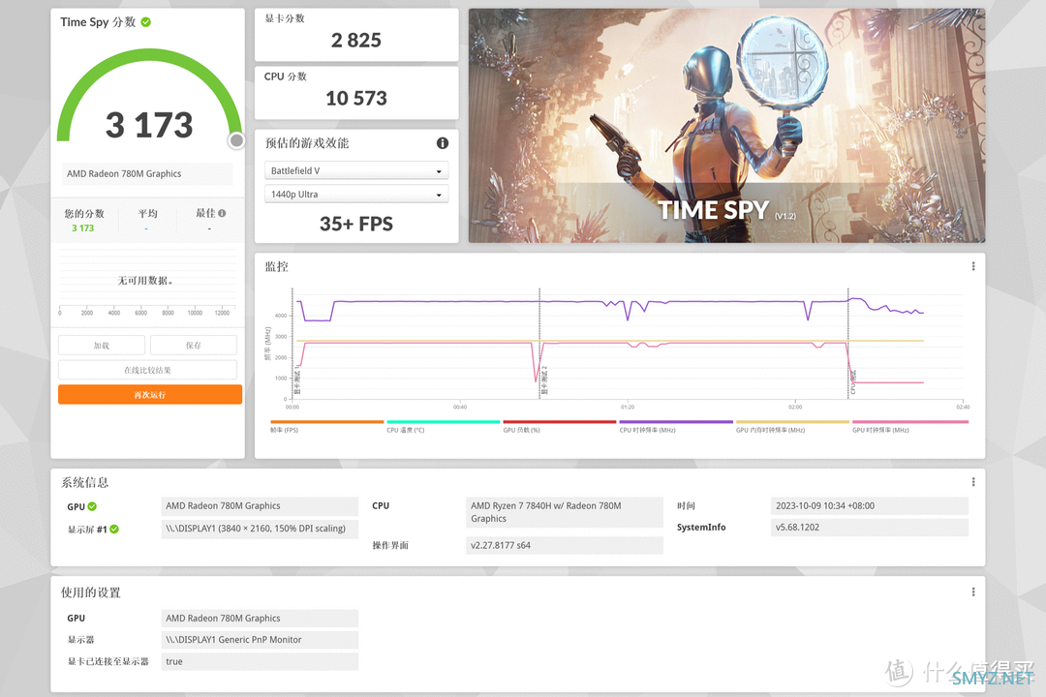Click the 时间 value 2023-10-09 10:34 +08:00
The height and width of the screenshot is (697, 1046).
click(x=869, y=505)
